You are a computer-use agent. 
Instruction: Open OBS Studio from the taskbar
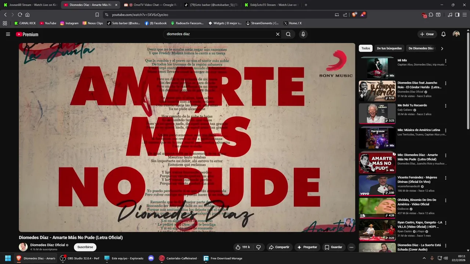(x=80, y=258)
